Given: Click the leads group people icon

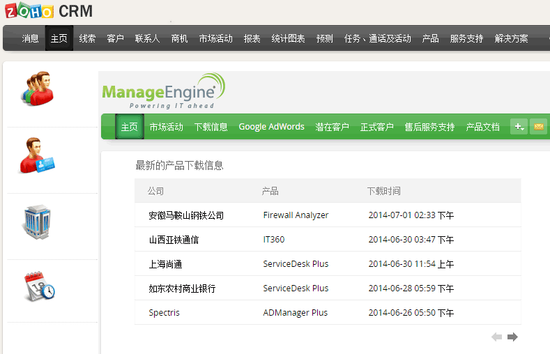Looking at the screenshot, I should click(x=36, y=89).
